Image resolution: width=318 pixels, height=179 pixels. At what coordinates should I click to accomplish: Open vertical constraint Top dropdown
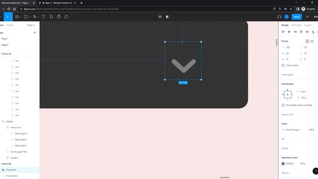pos(304,97)
